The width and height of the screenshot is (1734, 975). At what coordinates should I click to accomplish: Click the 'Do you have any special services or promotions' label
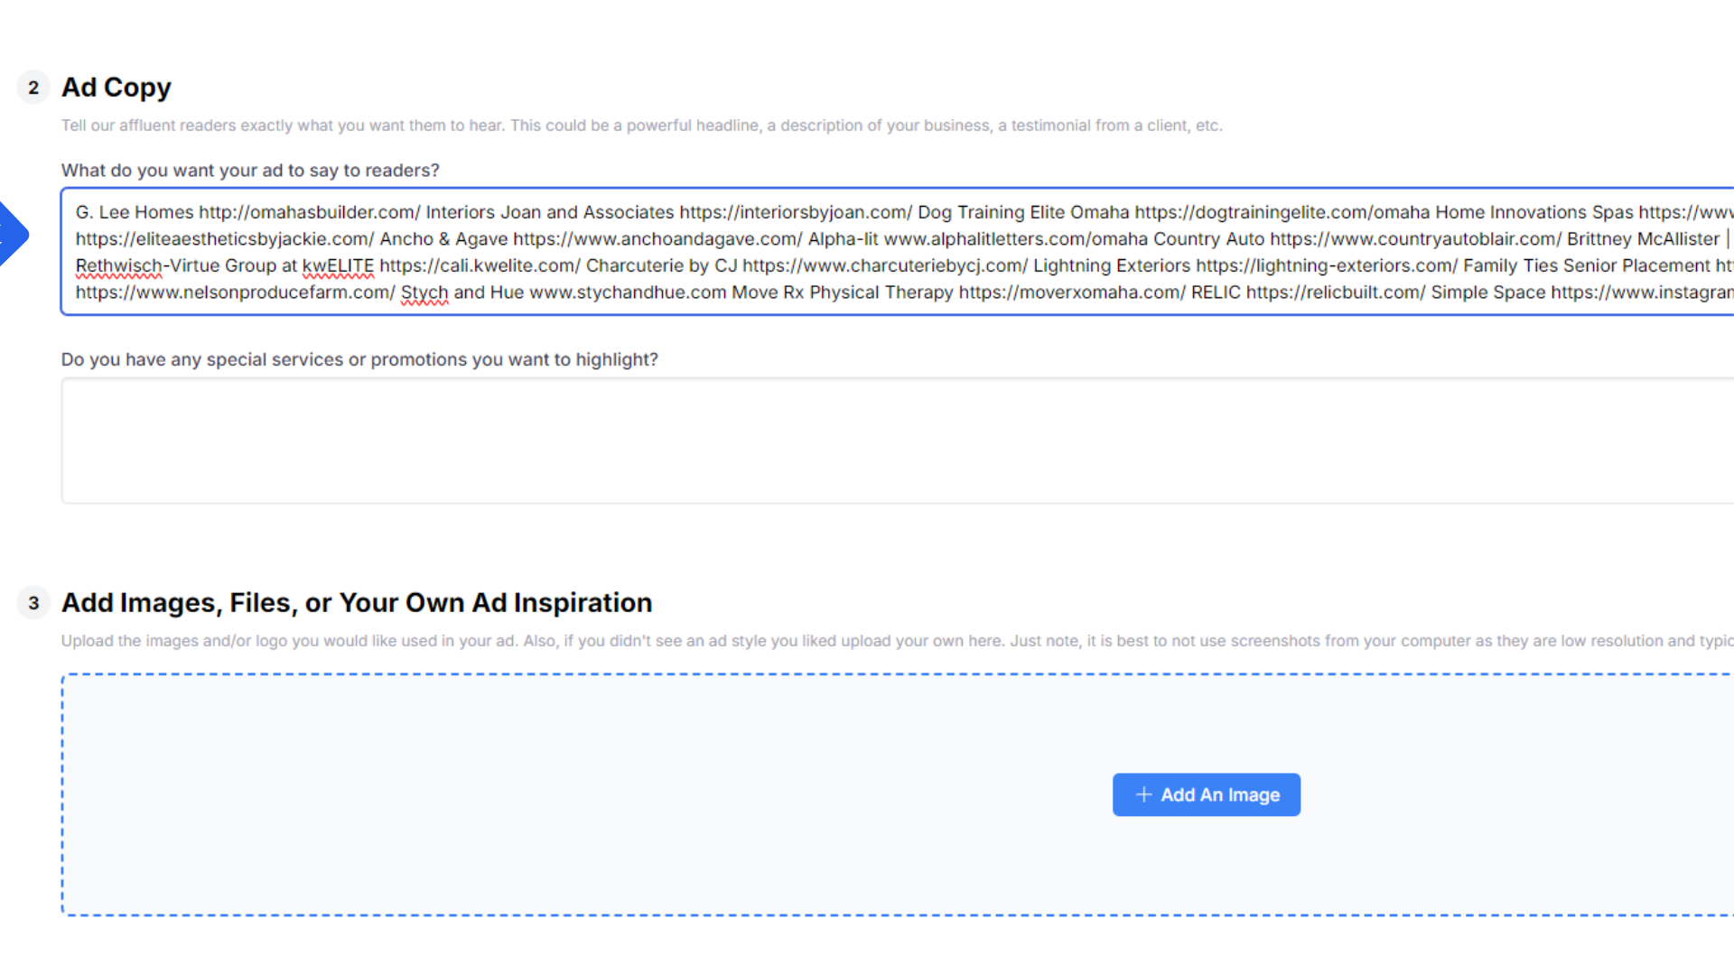coord(359,359)
